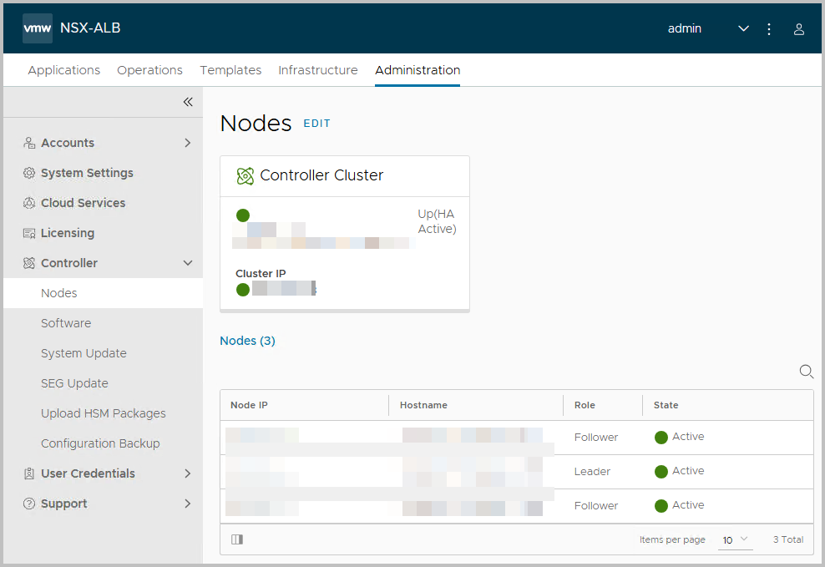
Task: Expand the Accounts submenu chevron
Action: pyautogui.click(x=188, y=143)
